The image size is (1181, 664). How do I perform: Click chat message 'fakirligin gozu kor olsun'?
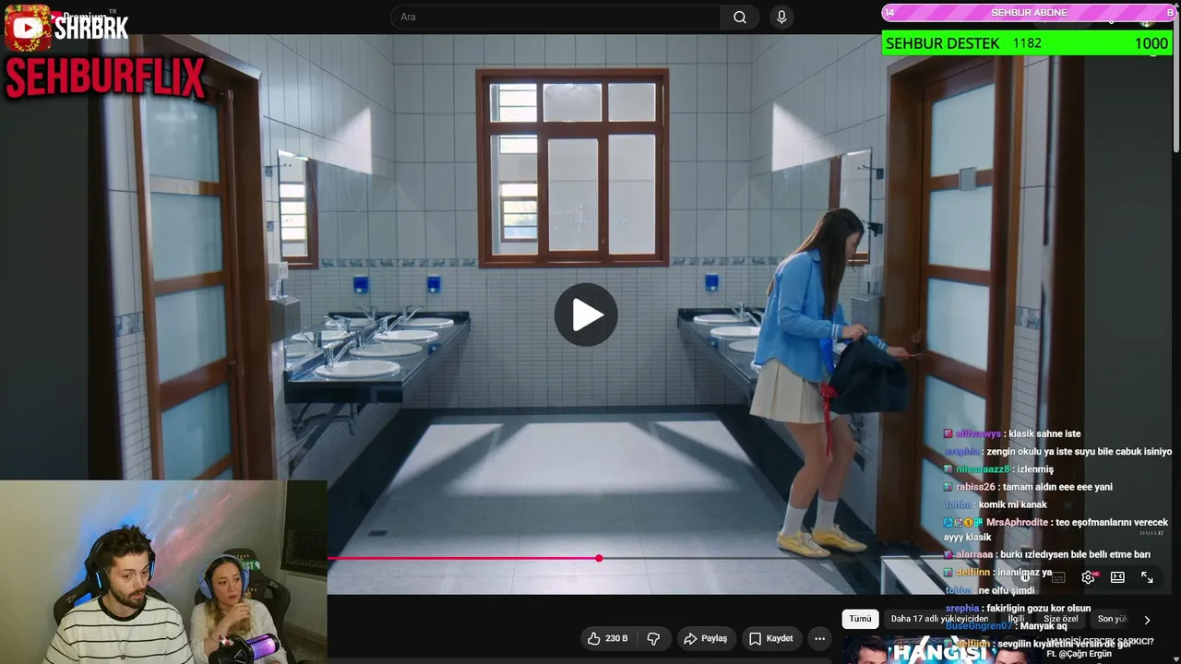tap(1038, 609)
